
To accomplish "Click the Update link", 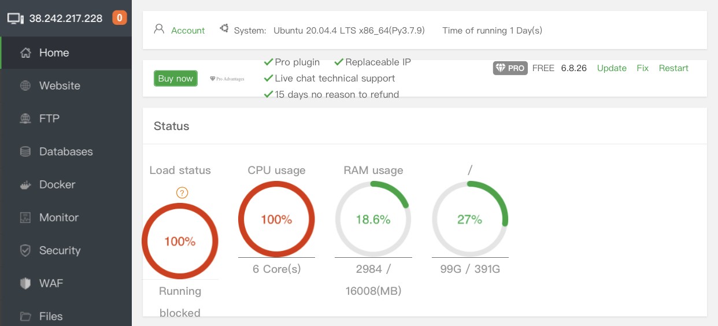I will 612,68.
